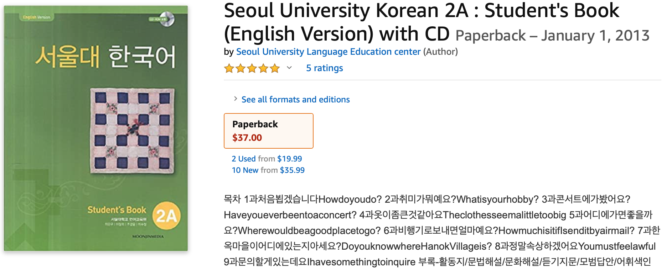Open the 5 ratings link
Screen dimensions: 672x276
point(324,68)
